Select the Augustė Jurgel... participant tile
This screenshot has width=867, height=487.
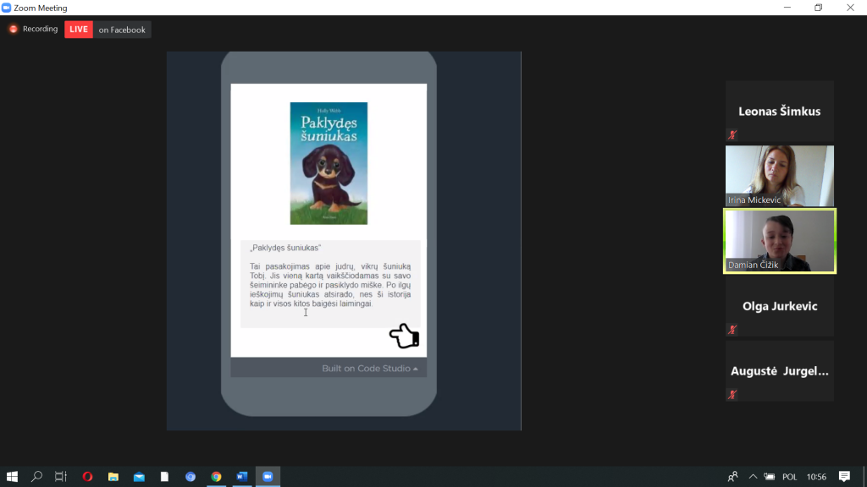tap(780, 370)
